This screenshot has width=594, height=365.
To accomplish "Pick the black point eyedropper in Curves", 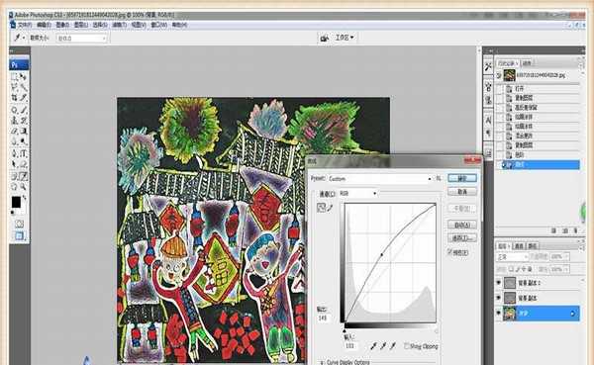I will [x=373, y=345].
